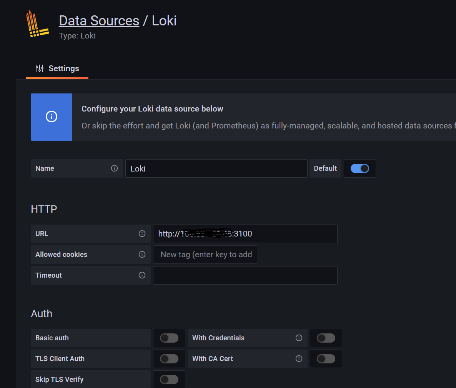Disable the Default data source toggle

[x=360, y=168]
